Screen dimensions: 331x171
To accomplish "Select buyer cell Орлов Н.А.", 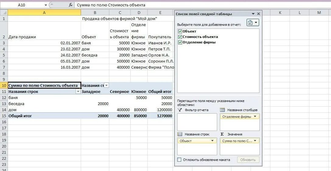I will 160,55.
